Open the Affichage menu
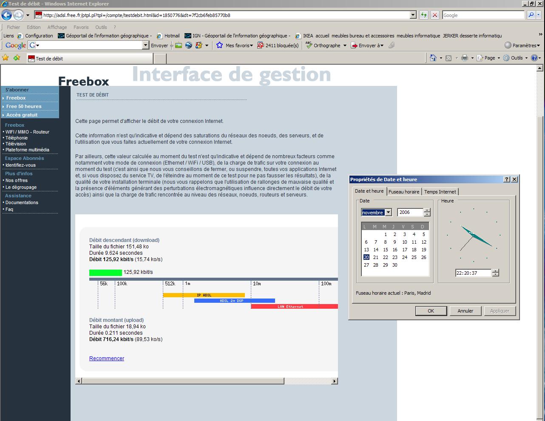Screen dimensions: 545x421 pyautogui.click(x=57, y=27)
